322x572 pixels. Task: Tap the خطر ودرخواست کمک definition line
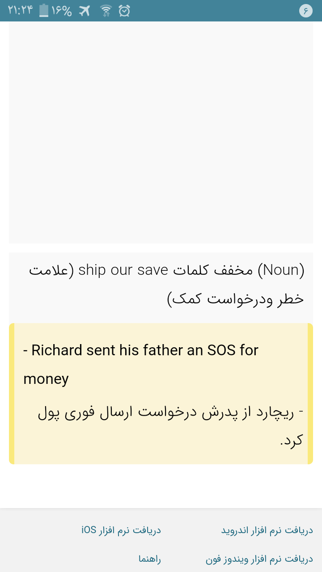click(x=235, y=299)
